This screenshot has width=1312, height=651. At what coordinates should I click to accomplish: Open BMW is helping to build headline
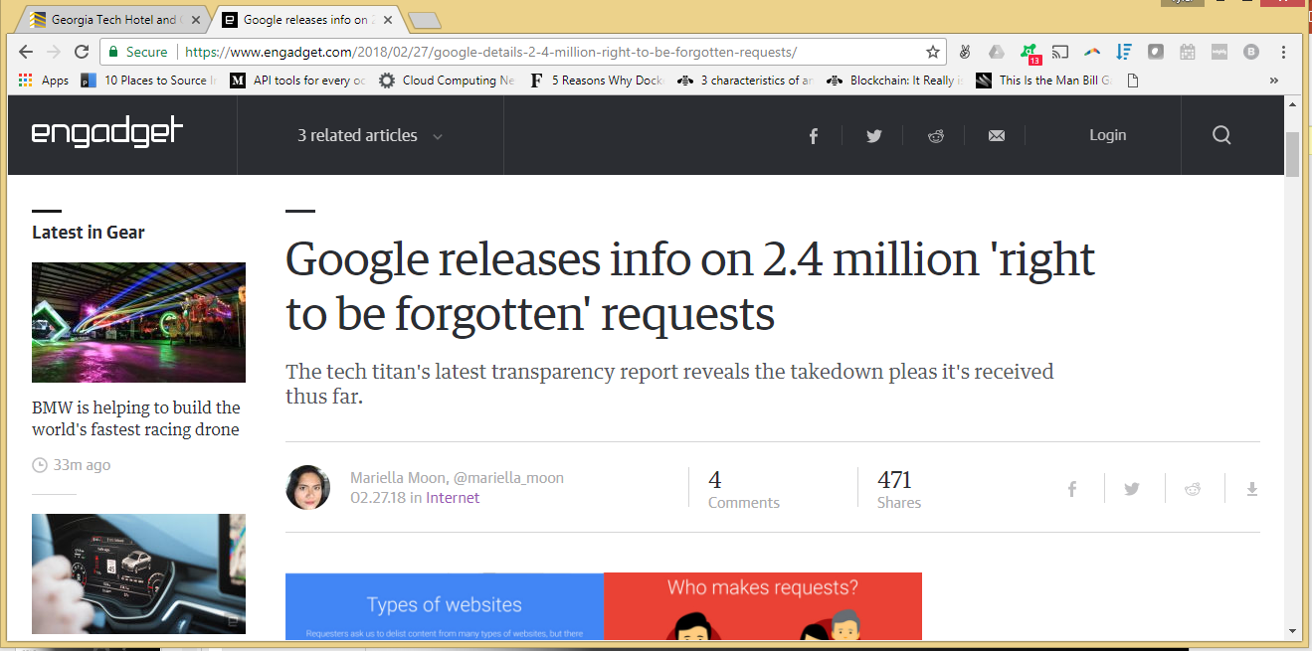coord(136,418)
